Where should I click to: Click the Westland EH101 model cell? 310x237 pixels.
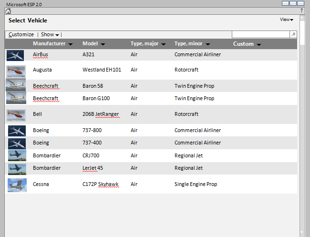pos(102,70)
